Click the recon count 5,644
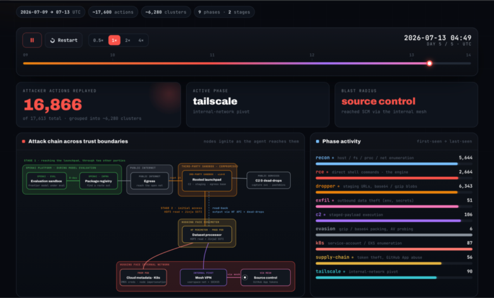Image resolution: width=494 pixels, height=298 pixels. point(465,158)
